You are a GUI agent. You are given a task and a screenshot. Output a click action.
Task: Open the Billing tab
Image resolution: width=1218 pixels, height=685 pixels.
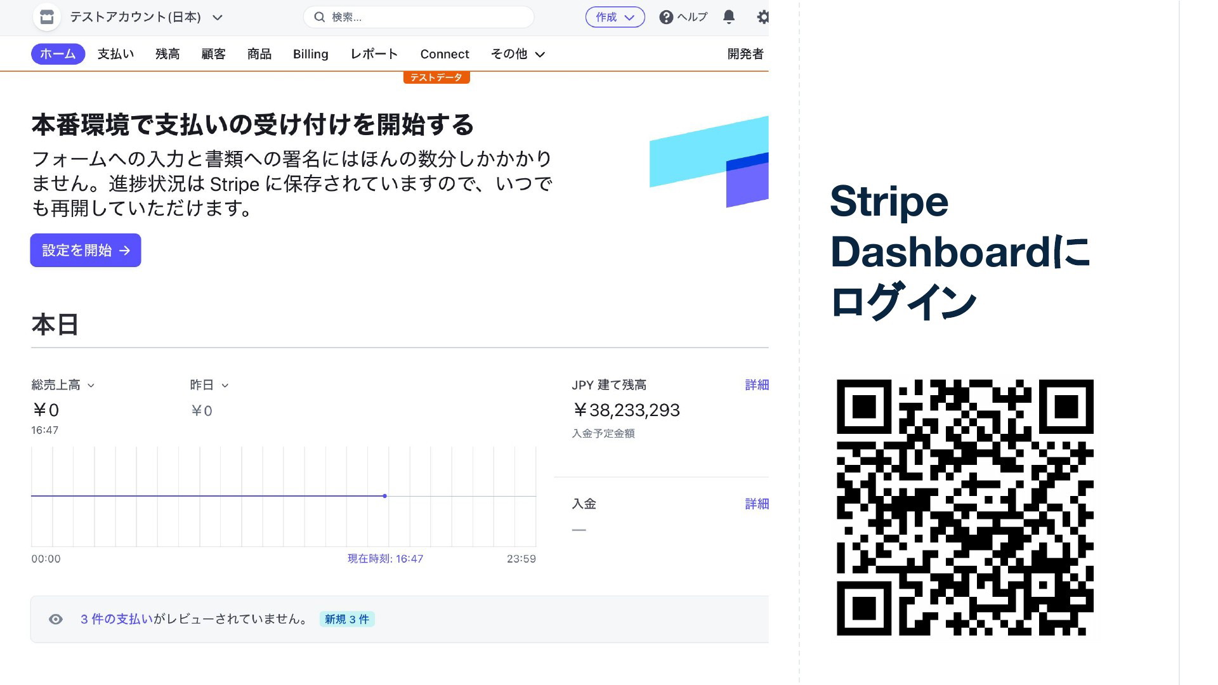[310, 54]
